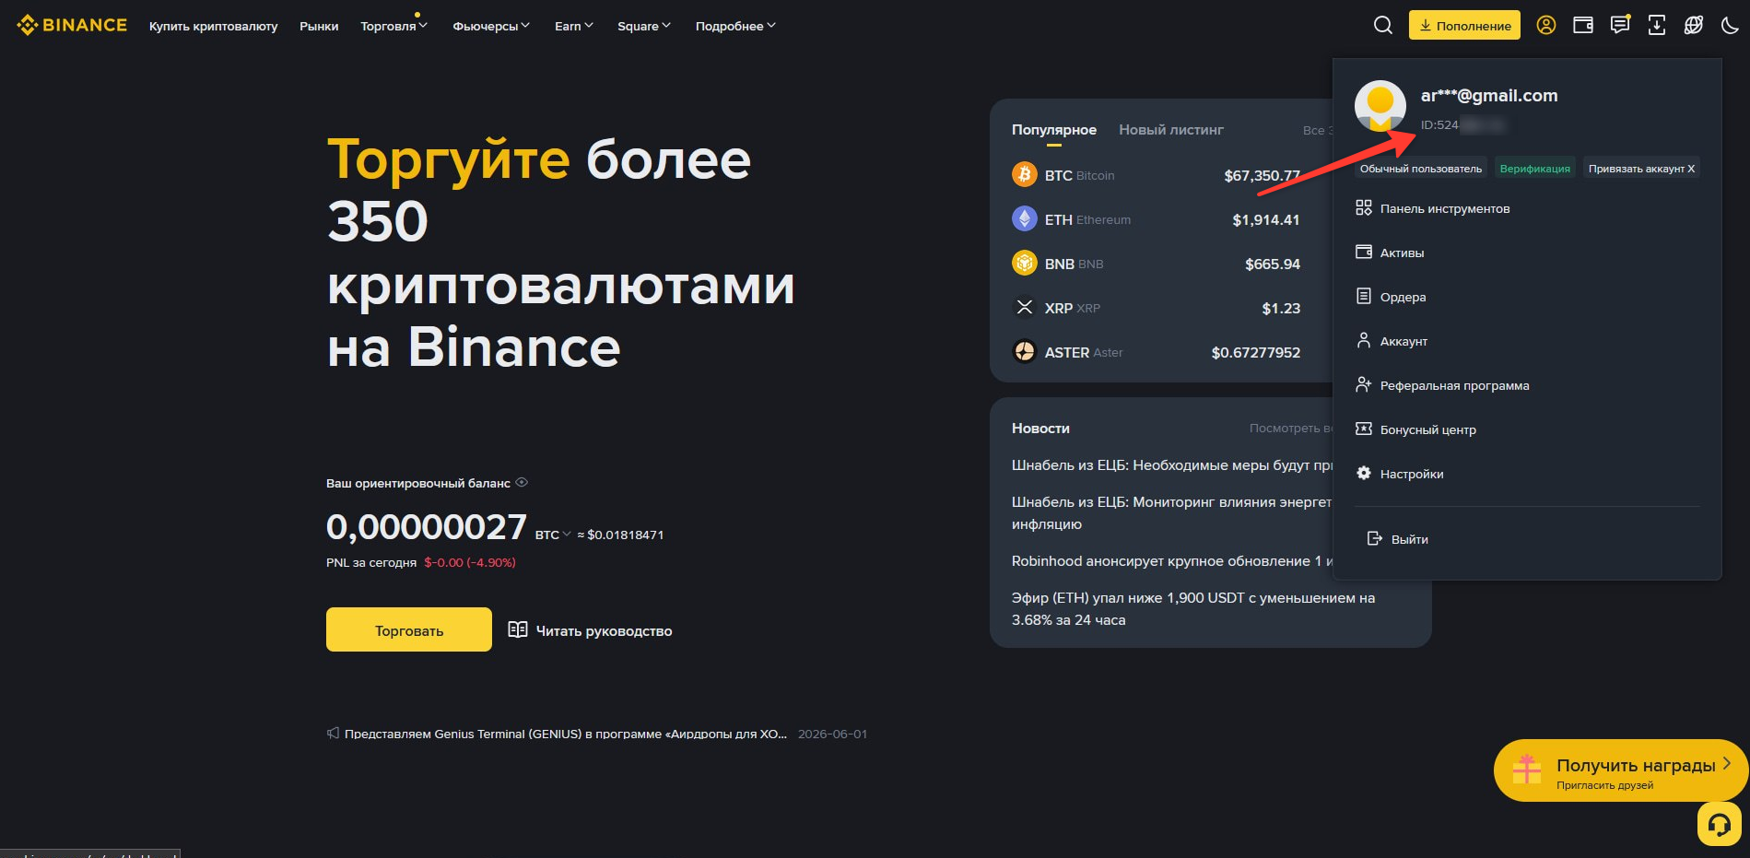Screen dimensions: 1750x858
Task: Click the Пополнение deposit button
Action: [1464, 25]
